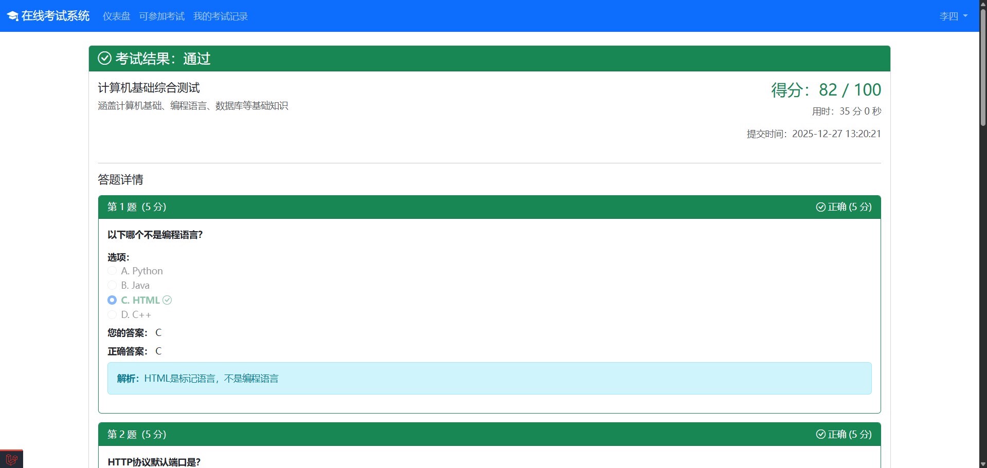The width and height of the screenshot is (987, 468).
Task: Click the 答题详情 heading
Action: click(x=120, y=180)
